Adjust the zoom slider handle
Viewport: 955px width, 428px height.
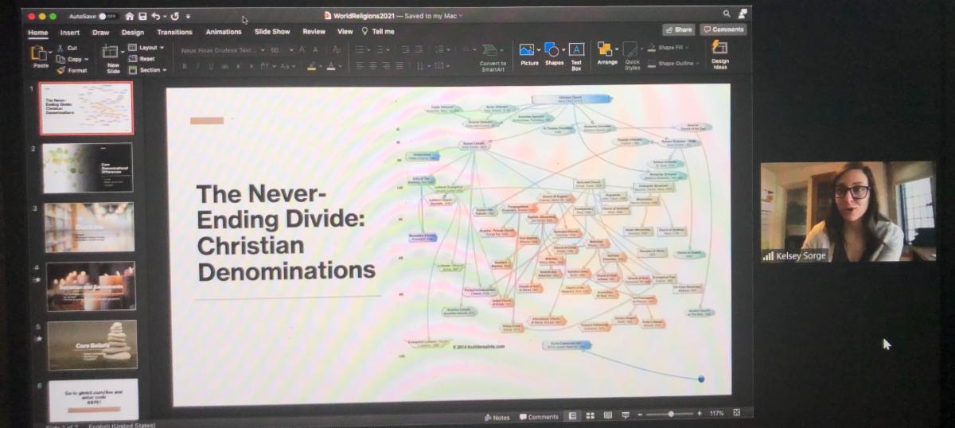(671, 414)
